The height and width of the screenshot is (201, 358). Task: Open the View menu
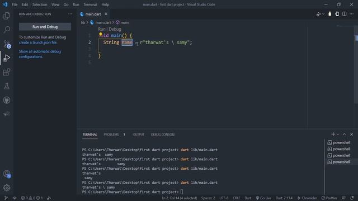click(55, 4)
